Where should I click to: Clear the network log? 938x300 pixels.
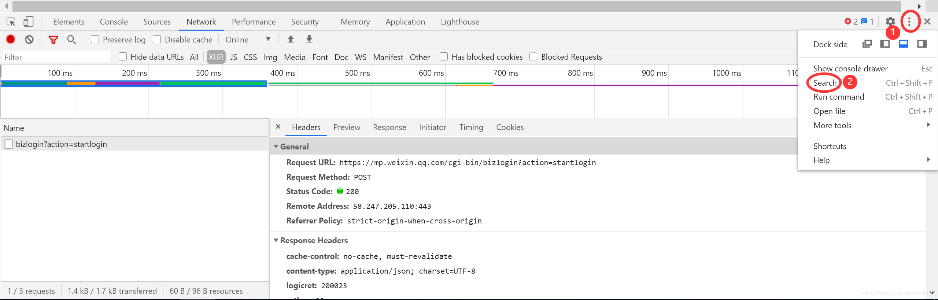(29, 39)
